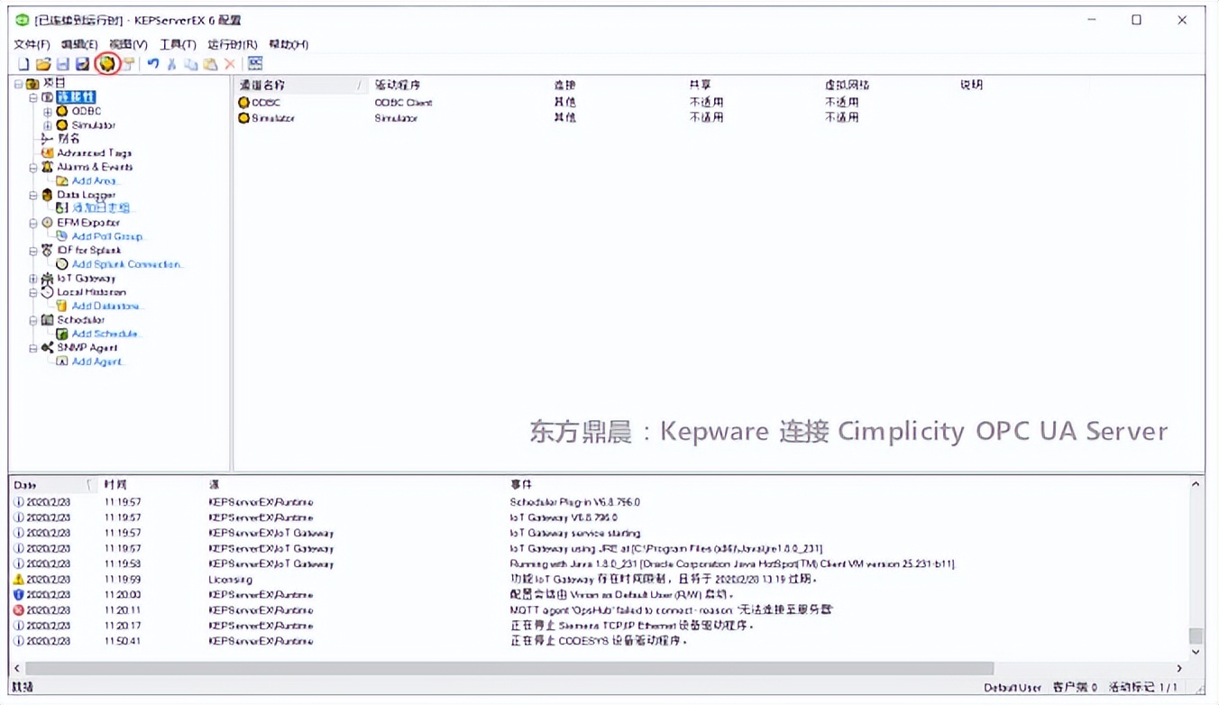
Task: Click the ODBC channel icon in the channel list
Action: click(243, 103)
